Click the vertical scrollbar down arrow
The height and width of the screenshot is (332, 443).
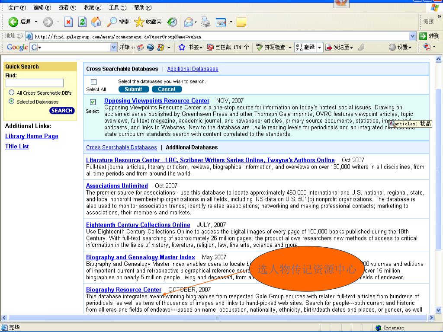click(439, 310)
